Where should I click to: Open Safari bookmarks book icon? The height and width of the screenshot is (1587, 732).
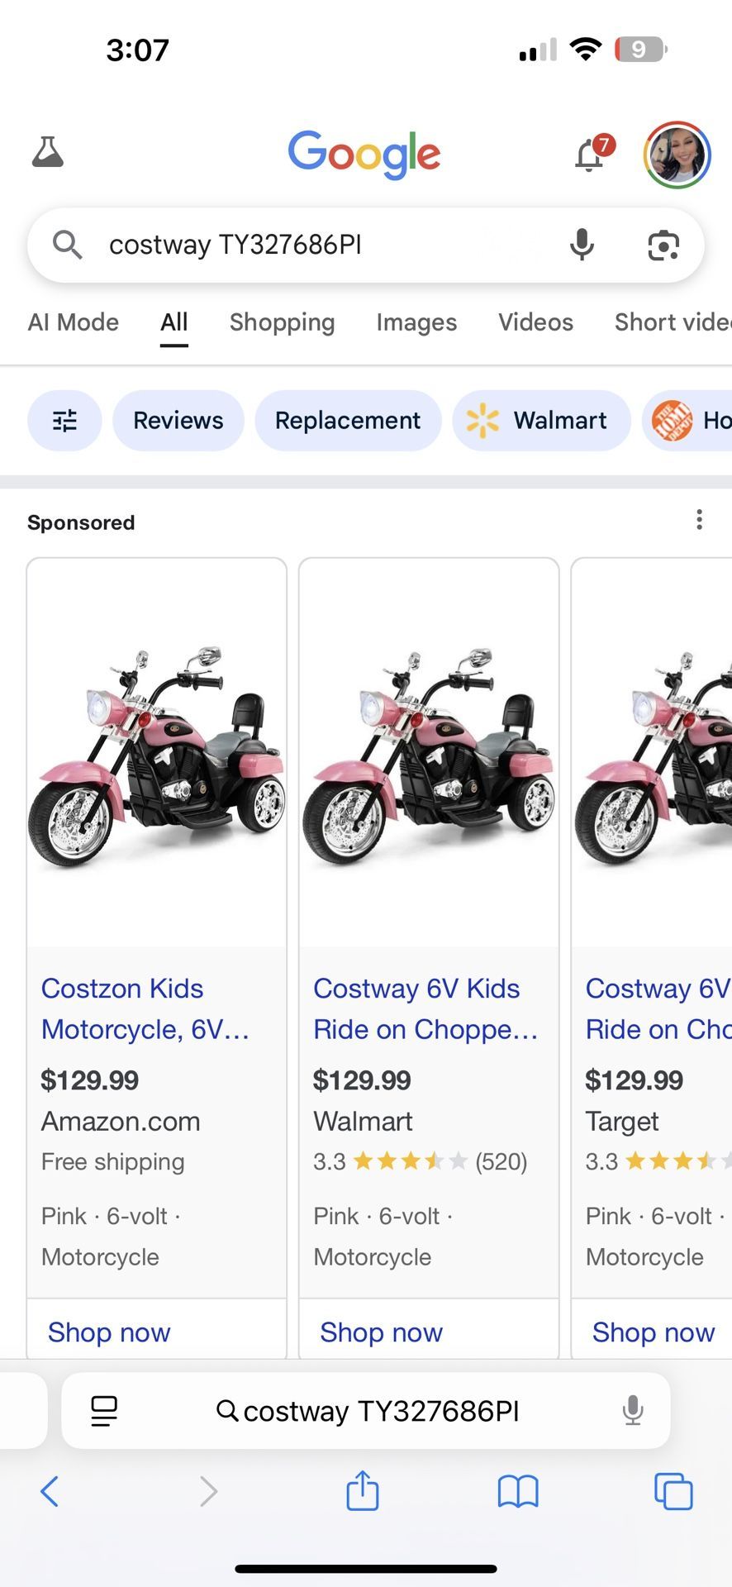coord(518,1492)
